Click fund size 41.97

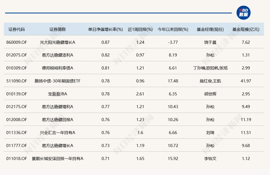[x=246, y=81]
